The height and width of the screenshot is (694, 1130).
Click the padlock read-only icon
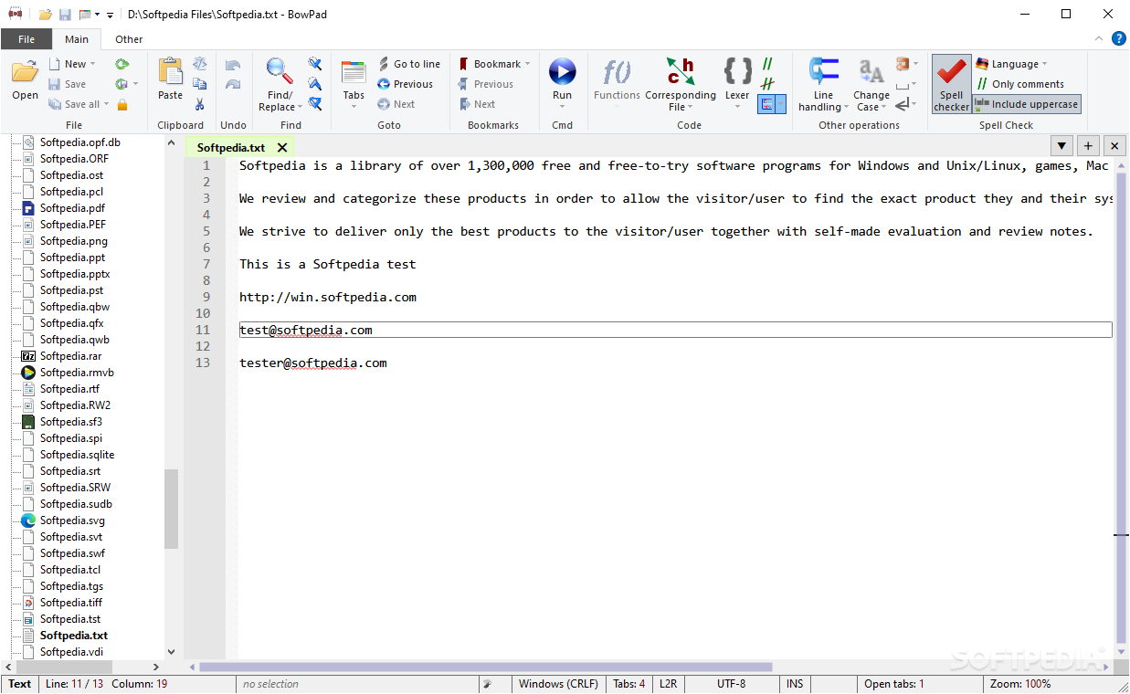click(121, 104)
